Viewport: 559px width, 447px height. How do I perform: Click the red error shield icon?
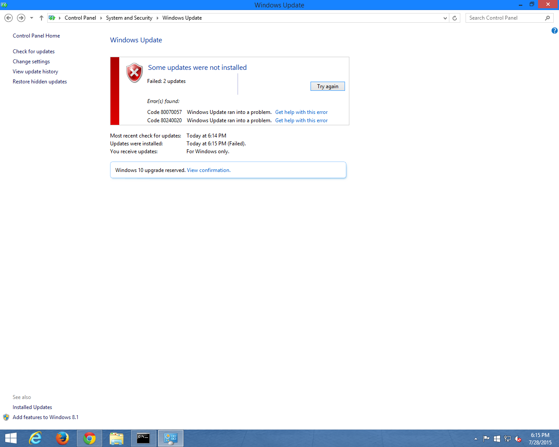pyautogui.click(x=135, y=73)
